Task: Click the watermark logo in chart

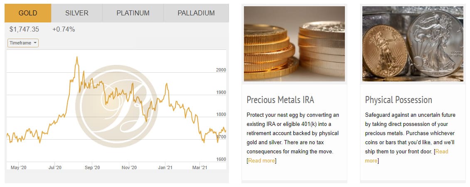Action: tap(117, 106)
